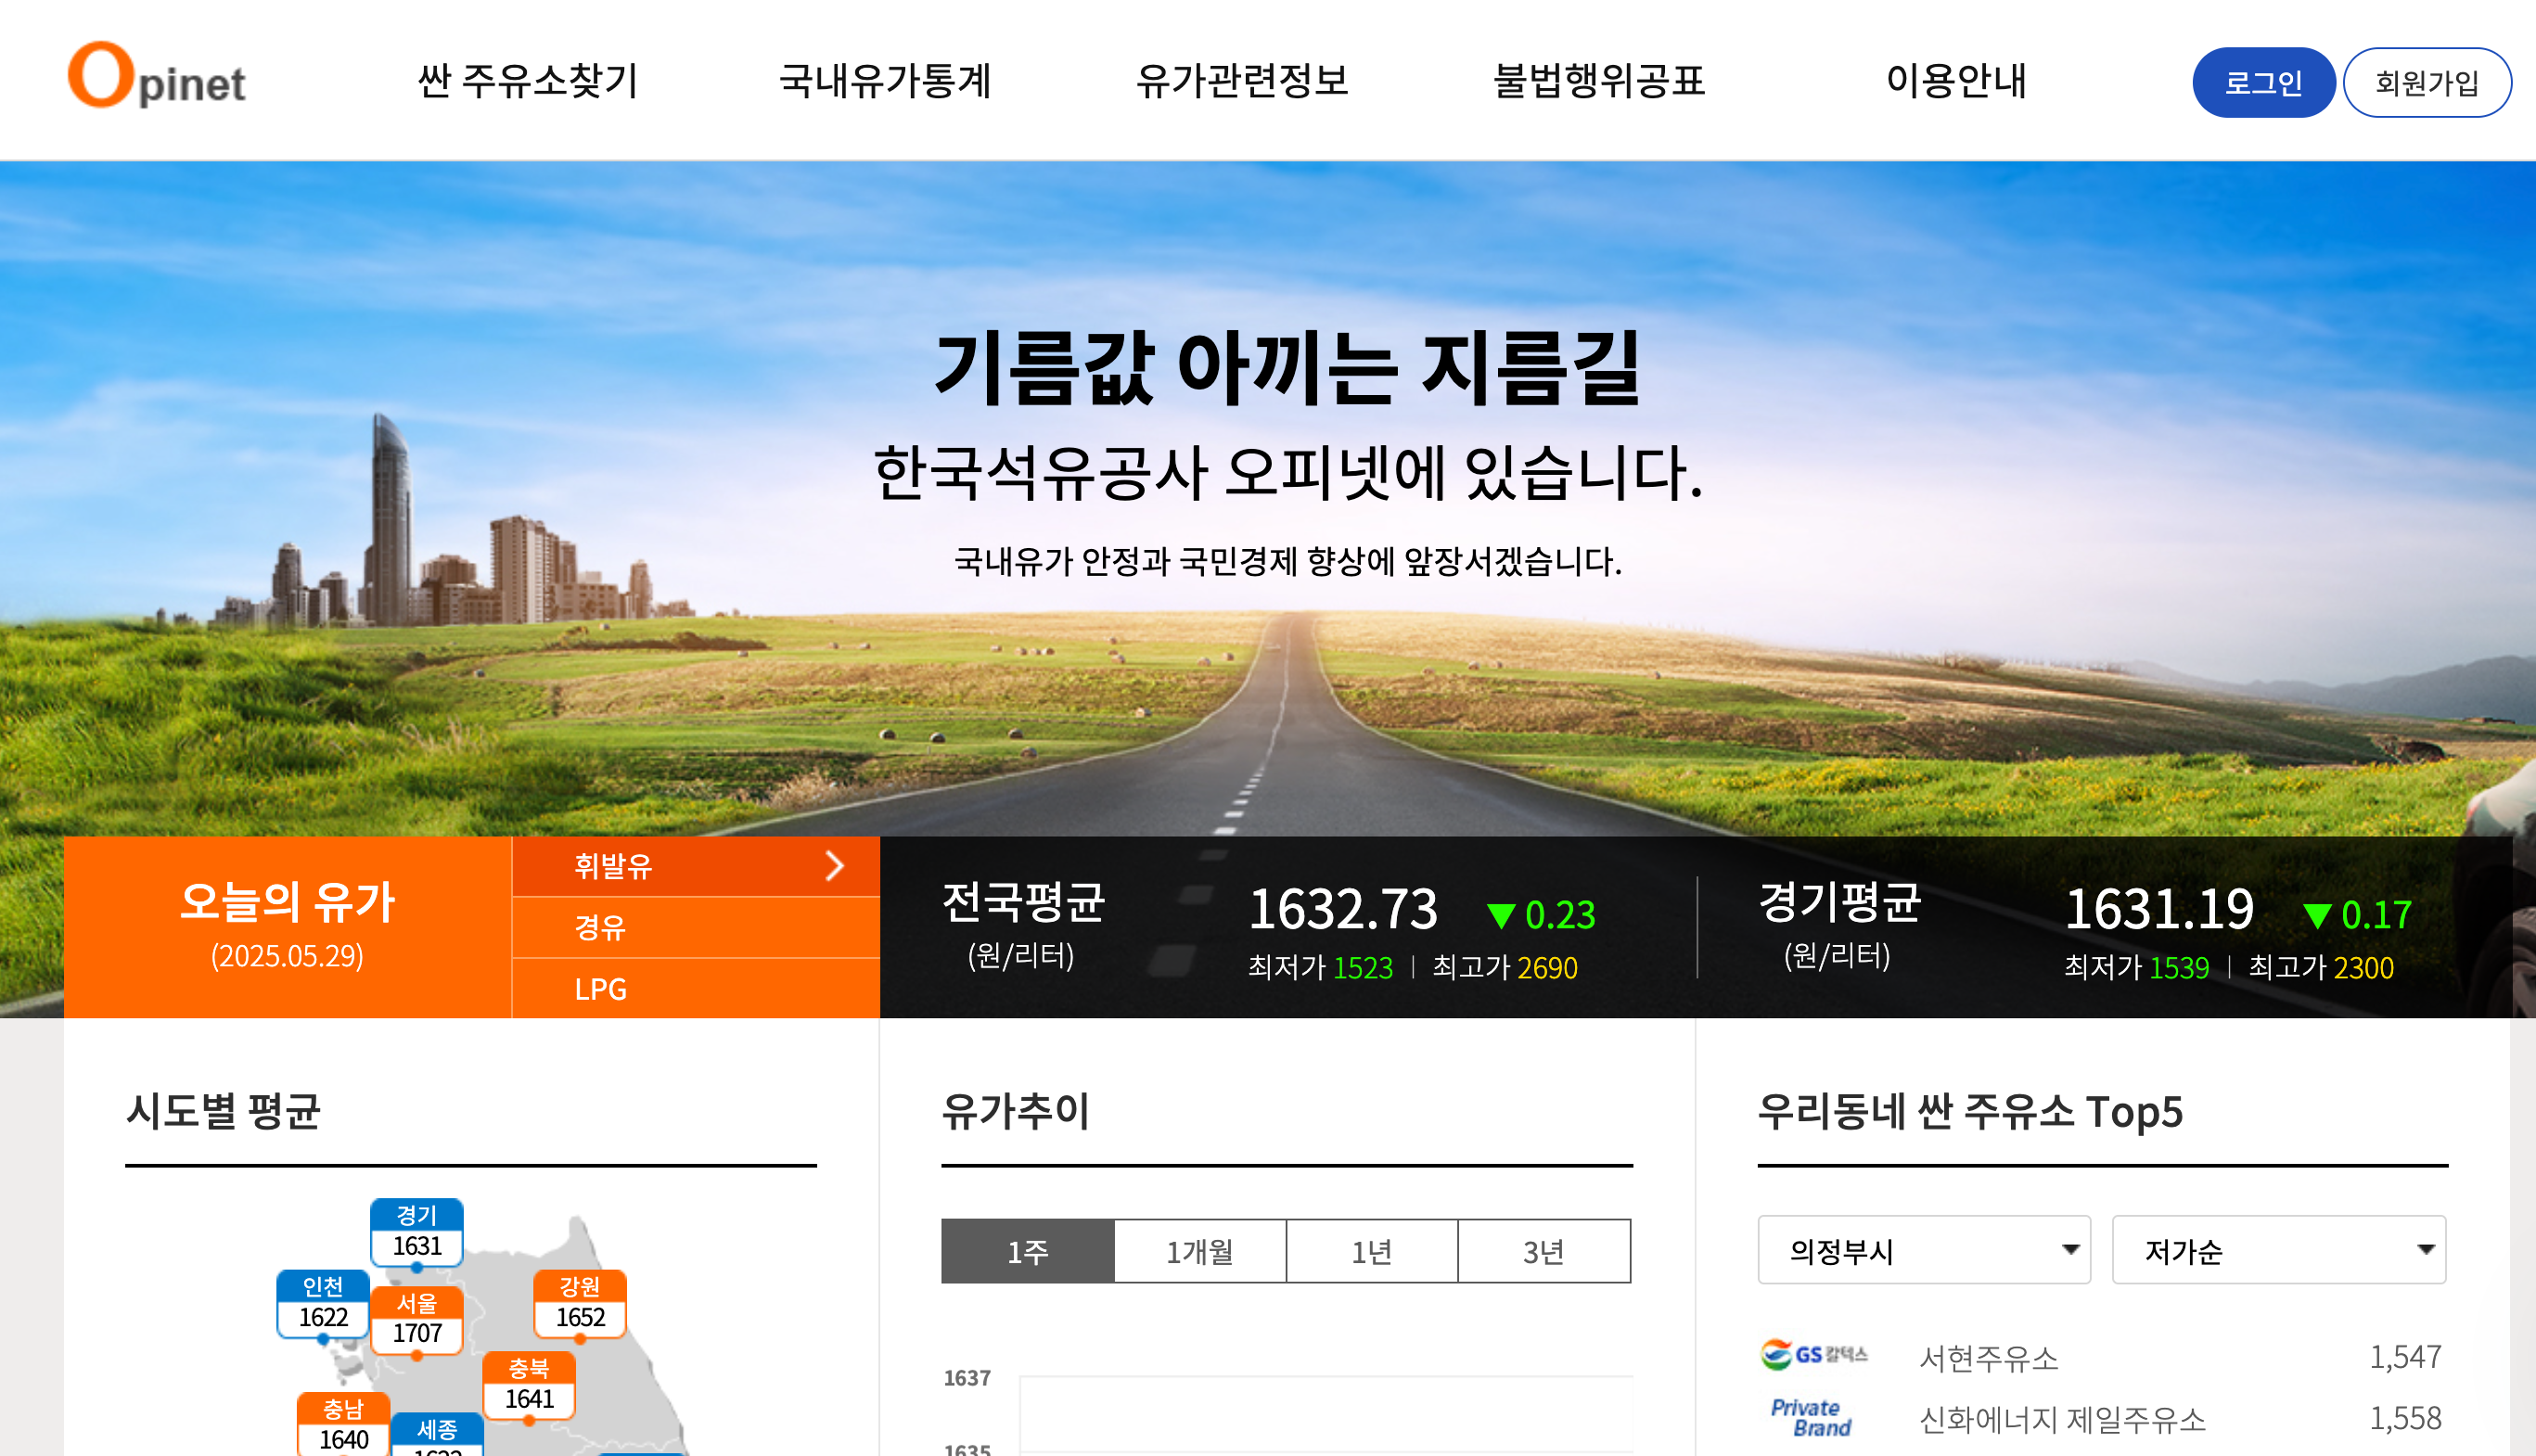Open the 의정부시 region dropdown

pos(1923,1250)
